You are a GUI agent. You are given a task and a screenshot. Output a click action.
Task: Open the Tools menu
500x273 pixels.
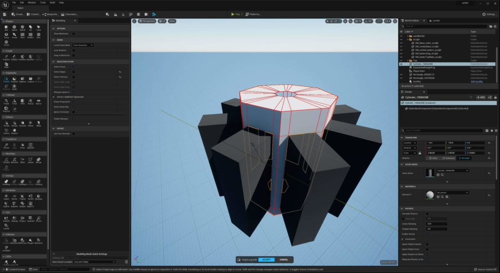tap(43, 2)
